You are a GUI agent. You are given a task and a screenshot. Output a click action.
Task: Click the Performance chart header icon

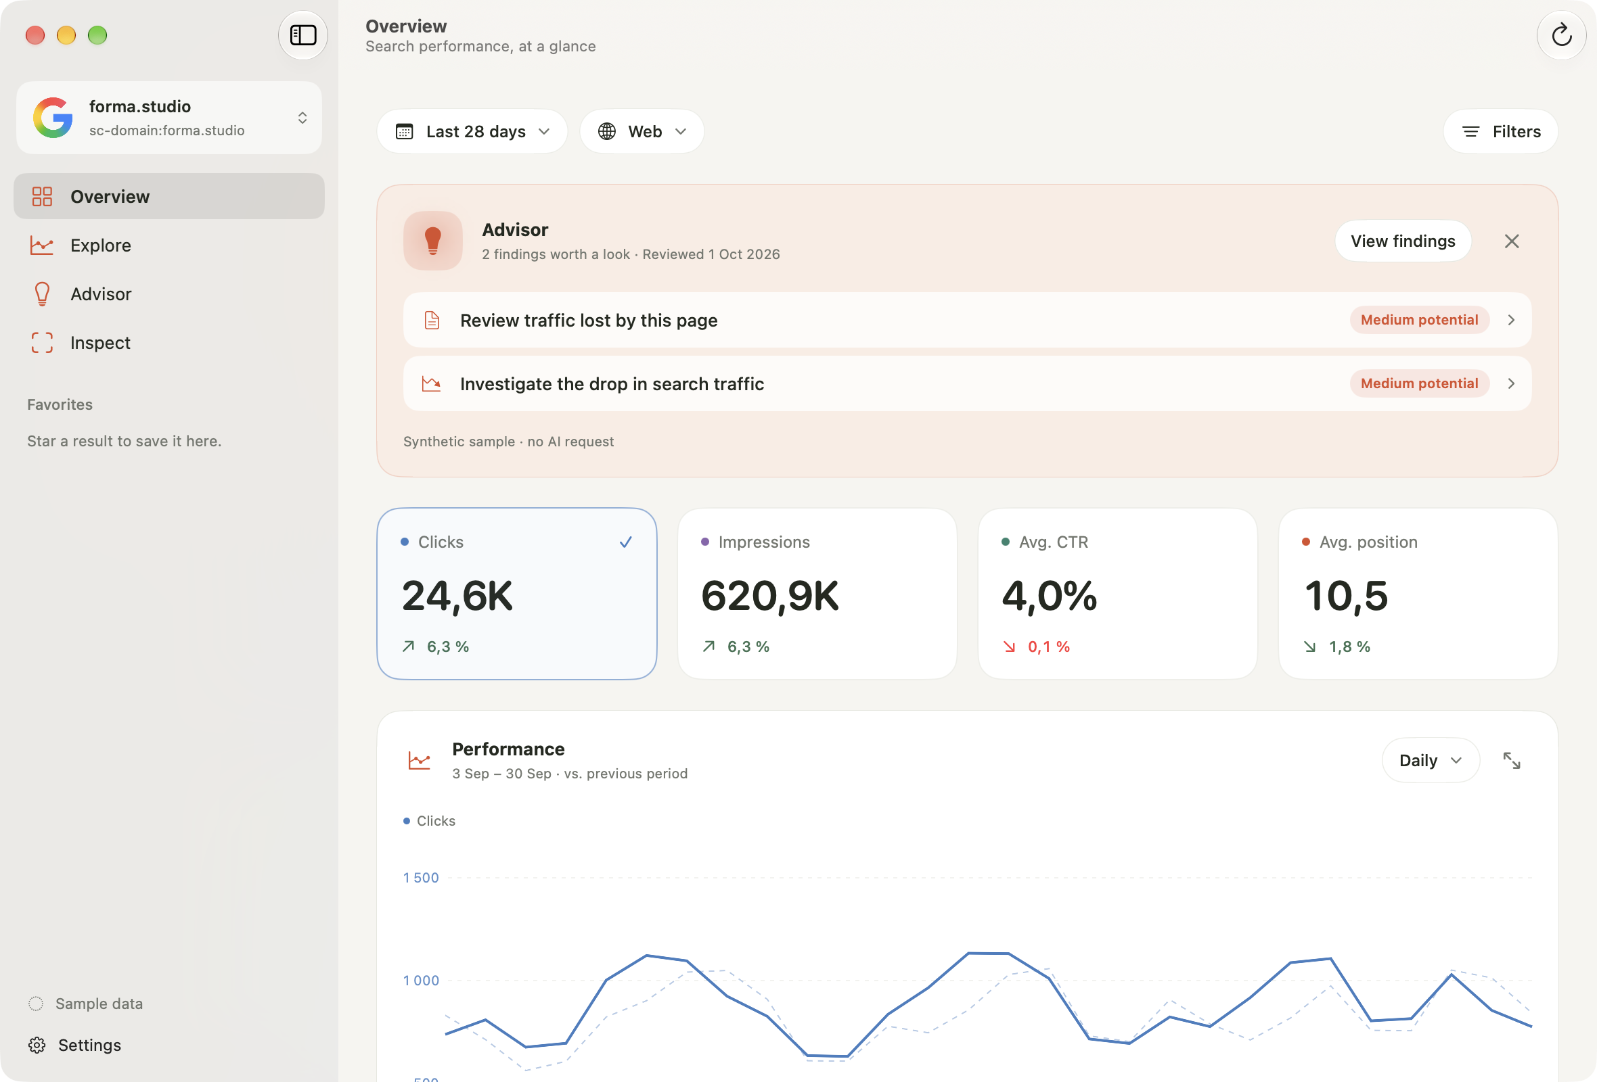(419, 760)
